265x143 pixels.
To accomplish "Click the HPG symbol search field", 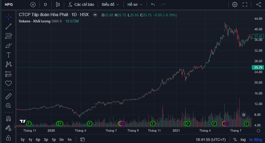I will coord(9,4).
